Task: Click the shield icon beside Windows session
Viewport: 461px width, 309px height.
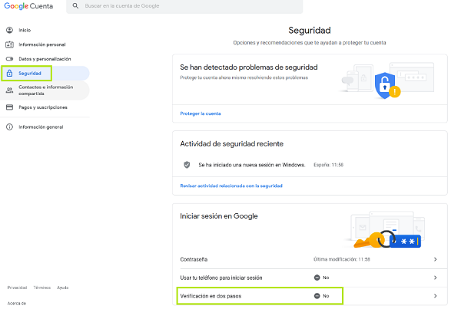Action: point(187,164)
